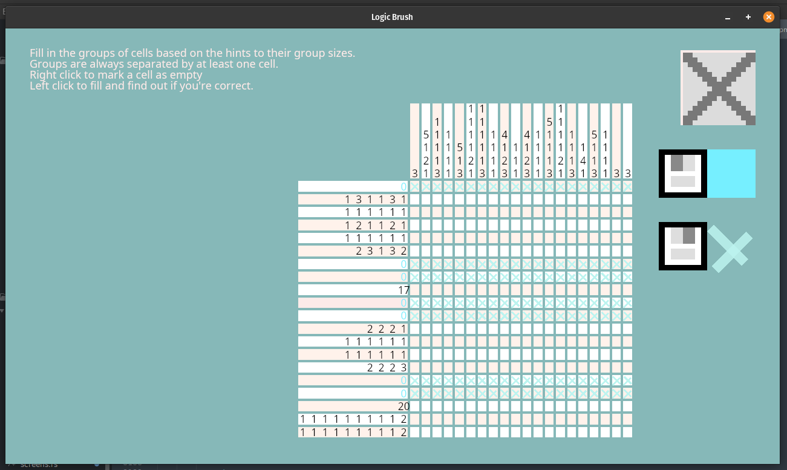Maximize the Logic Brush window
The height and width of the screenshot is (470, 787).
pyautogui.click(x=748, y=17)
